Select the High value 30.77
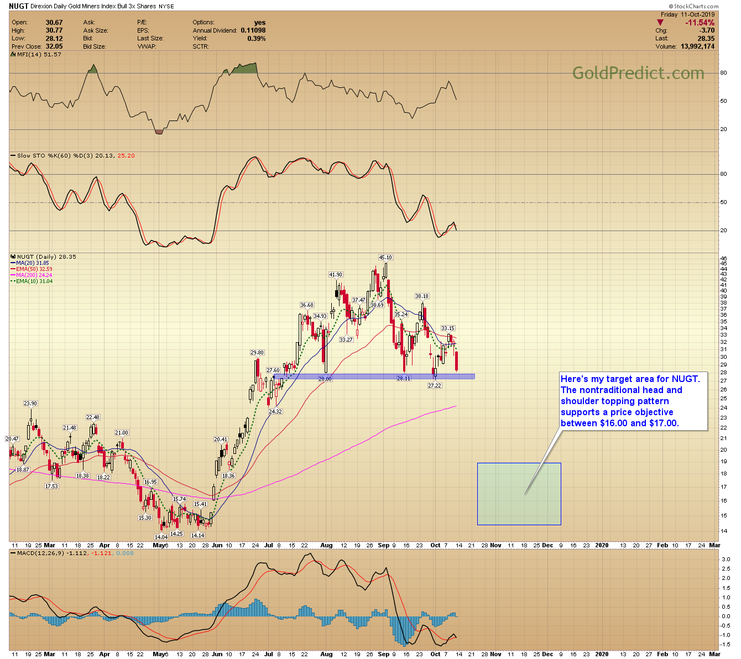 click(x=54, y=30)
